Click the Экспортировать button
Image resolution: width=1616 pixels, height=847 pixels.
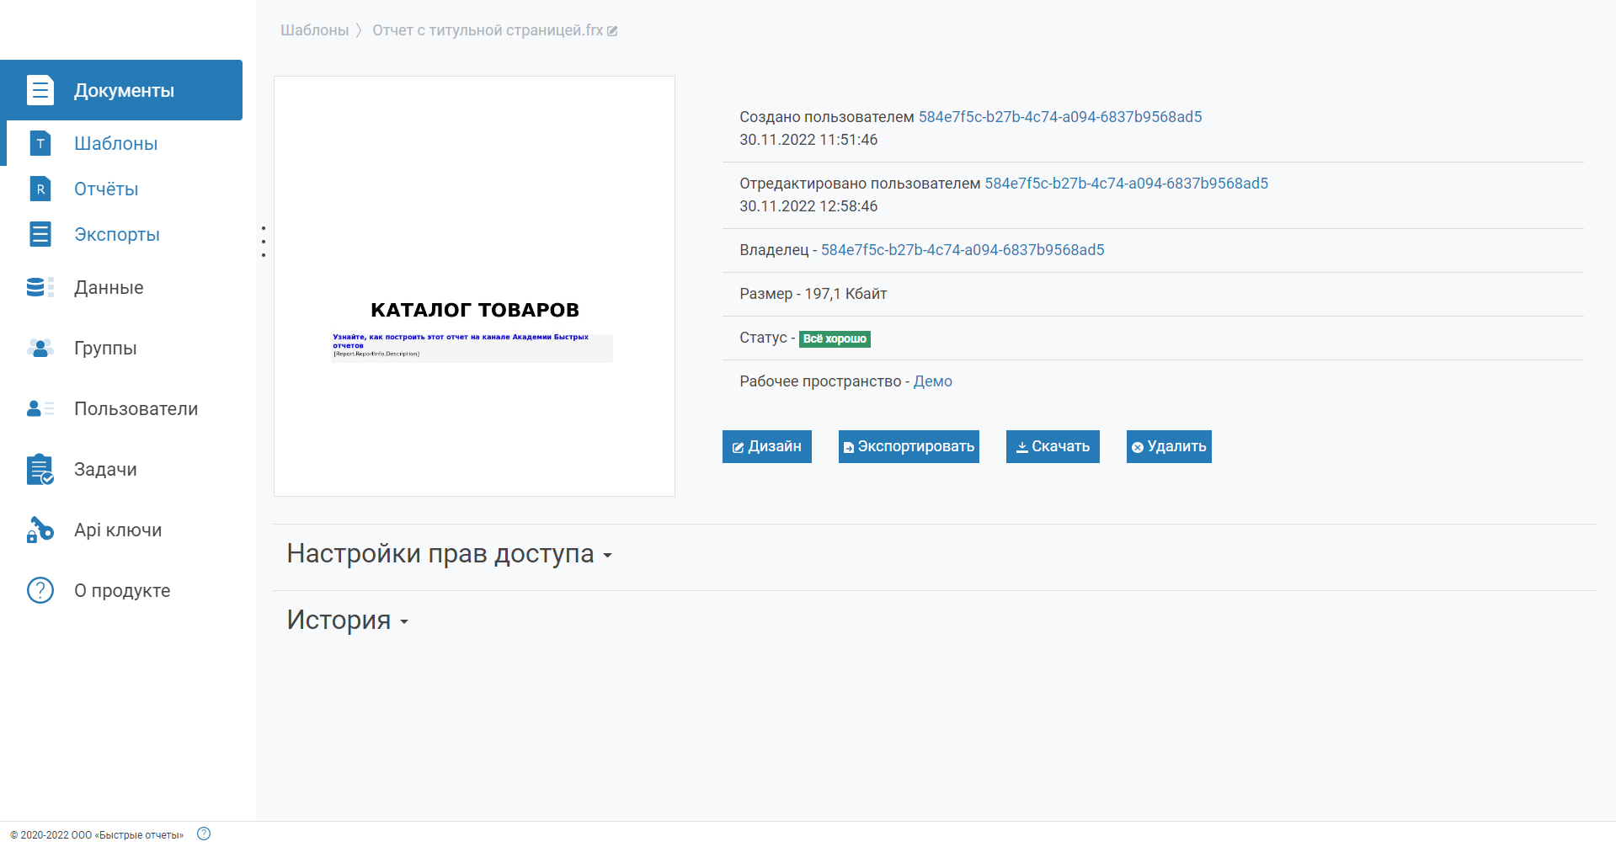[909, 446]
